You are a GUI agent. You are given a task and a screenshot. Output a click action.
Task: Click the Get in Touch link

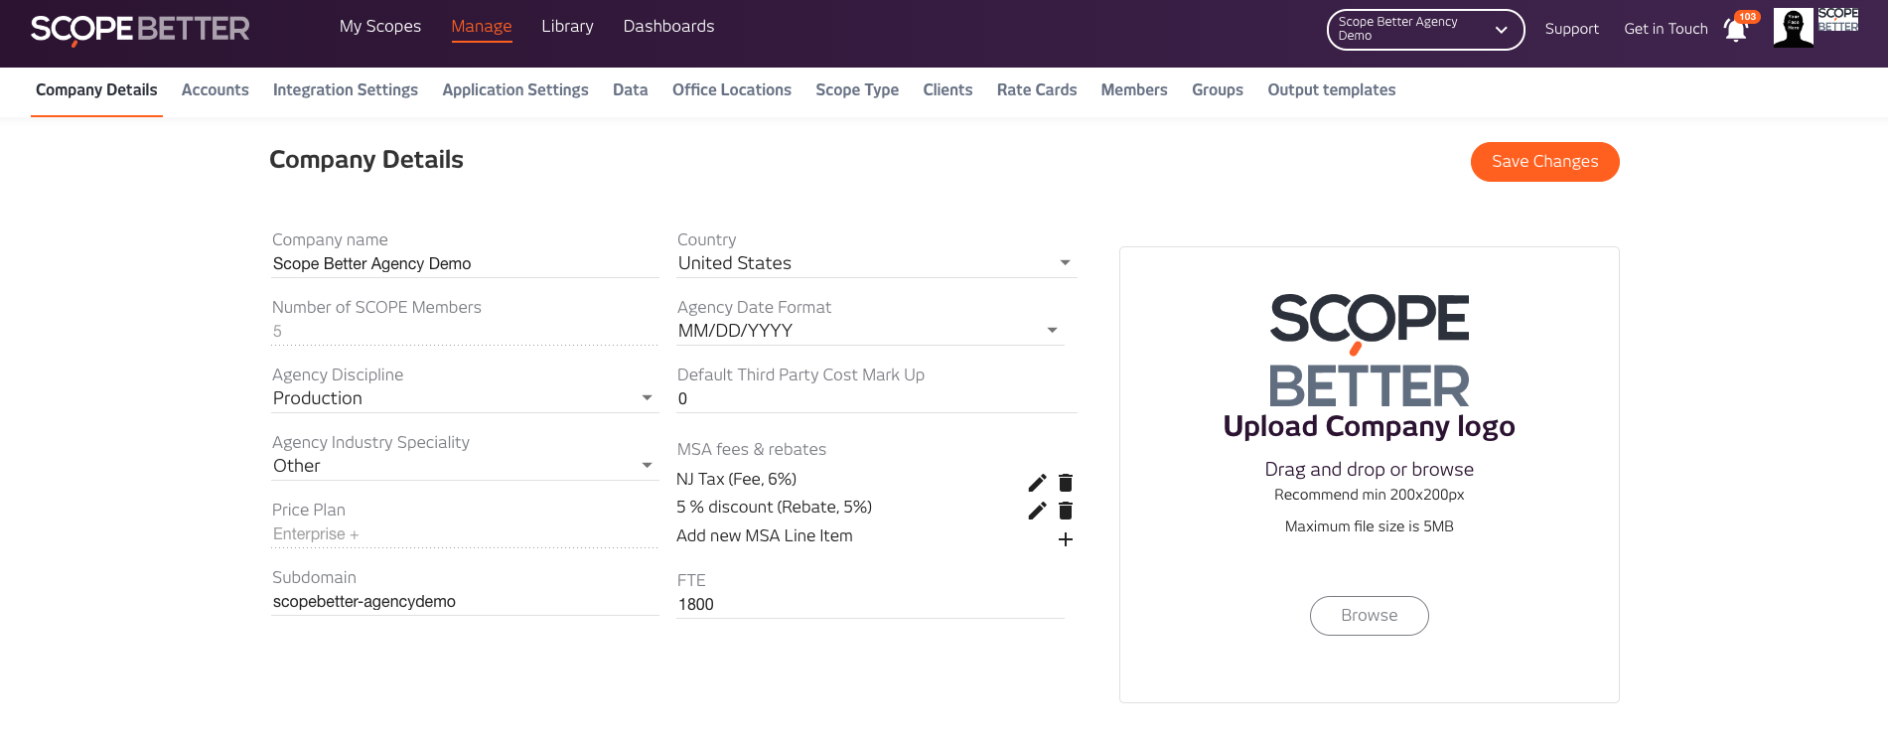click(x=1666, y=29)
